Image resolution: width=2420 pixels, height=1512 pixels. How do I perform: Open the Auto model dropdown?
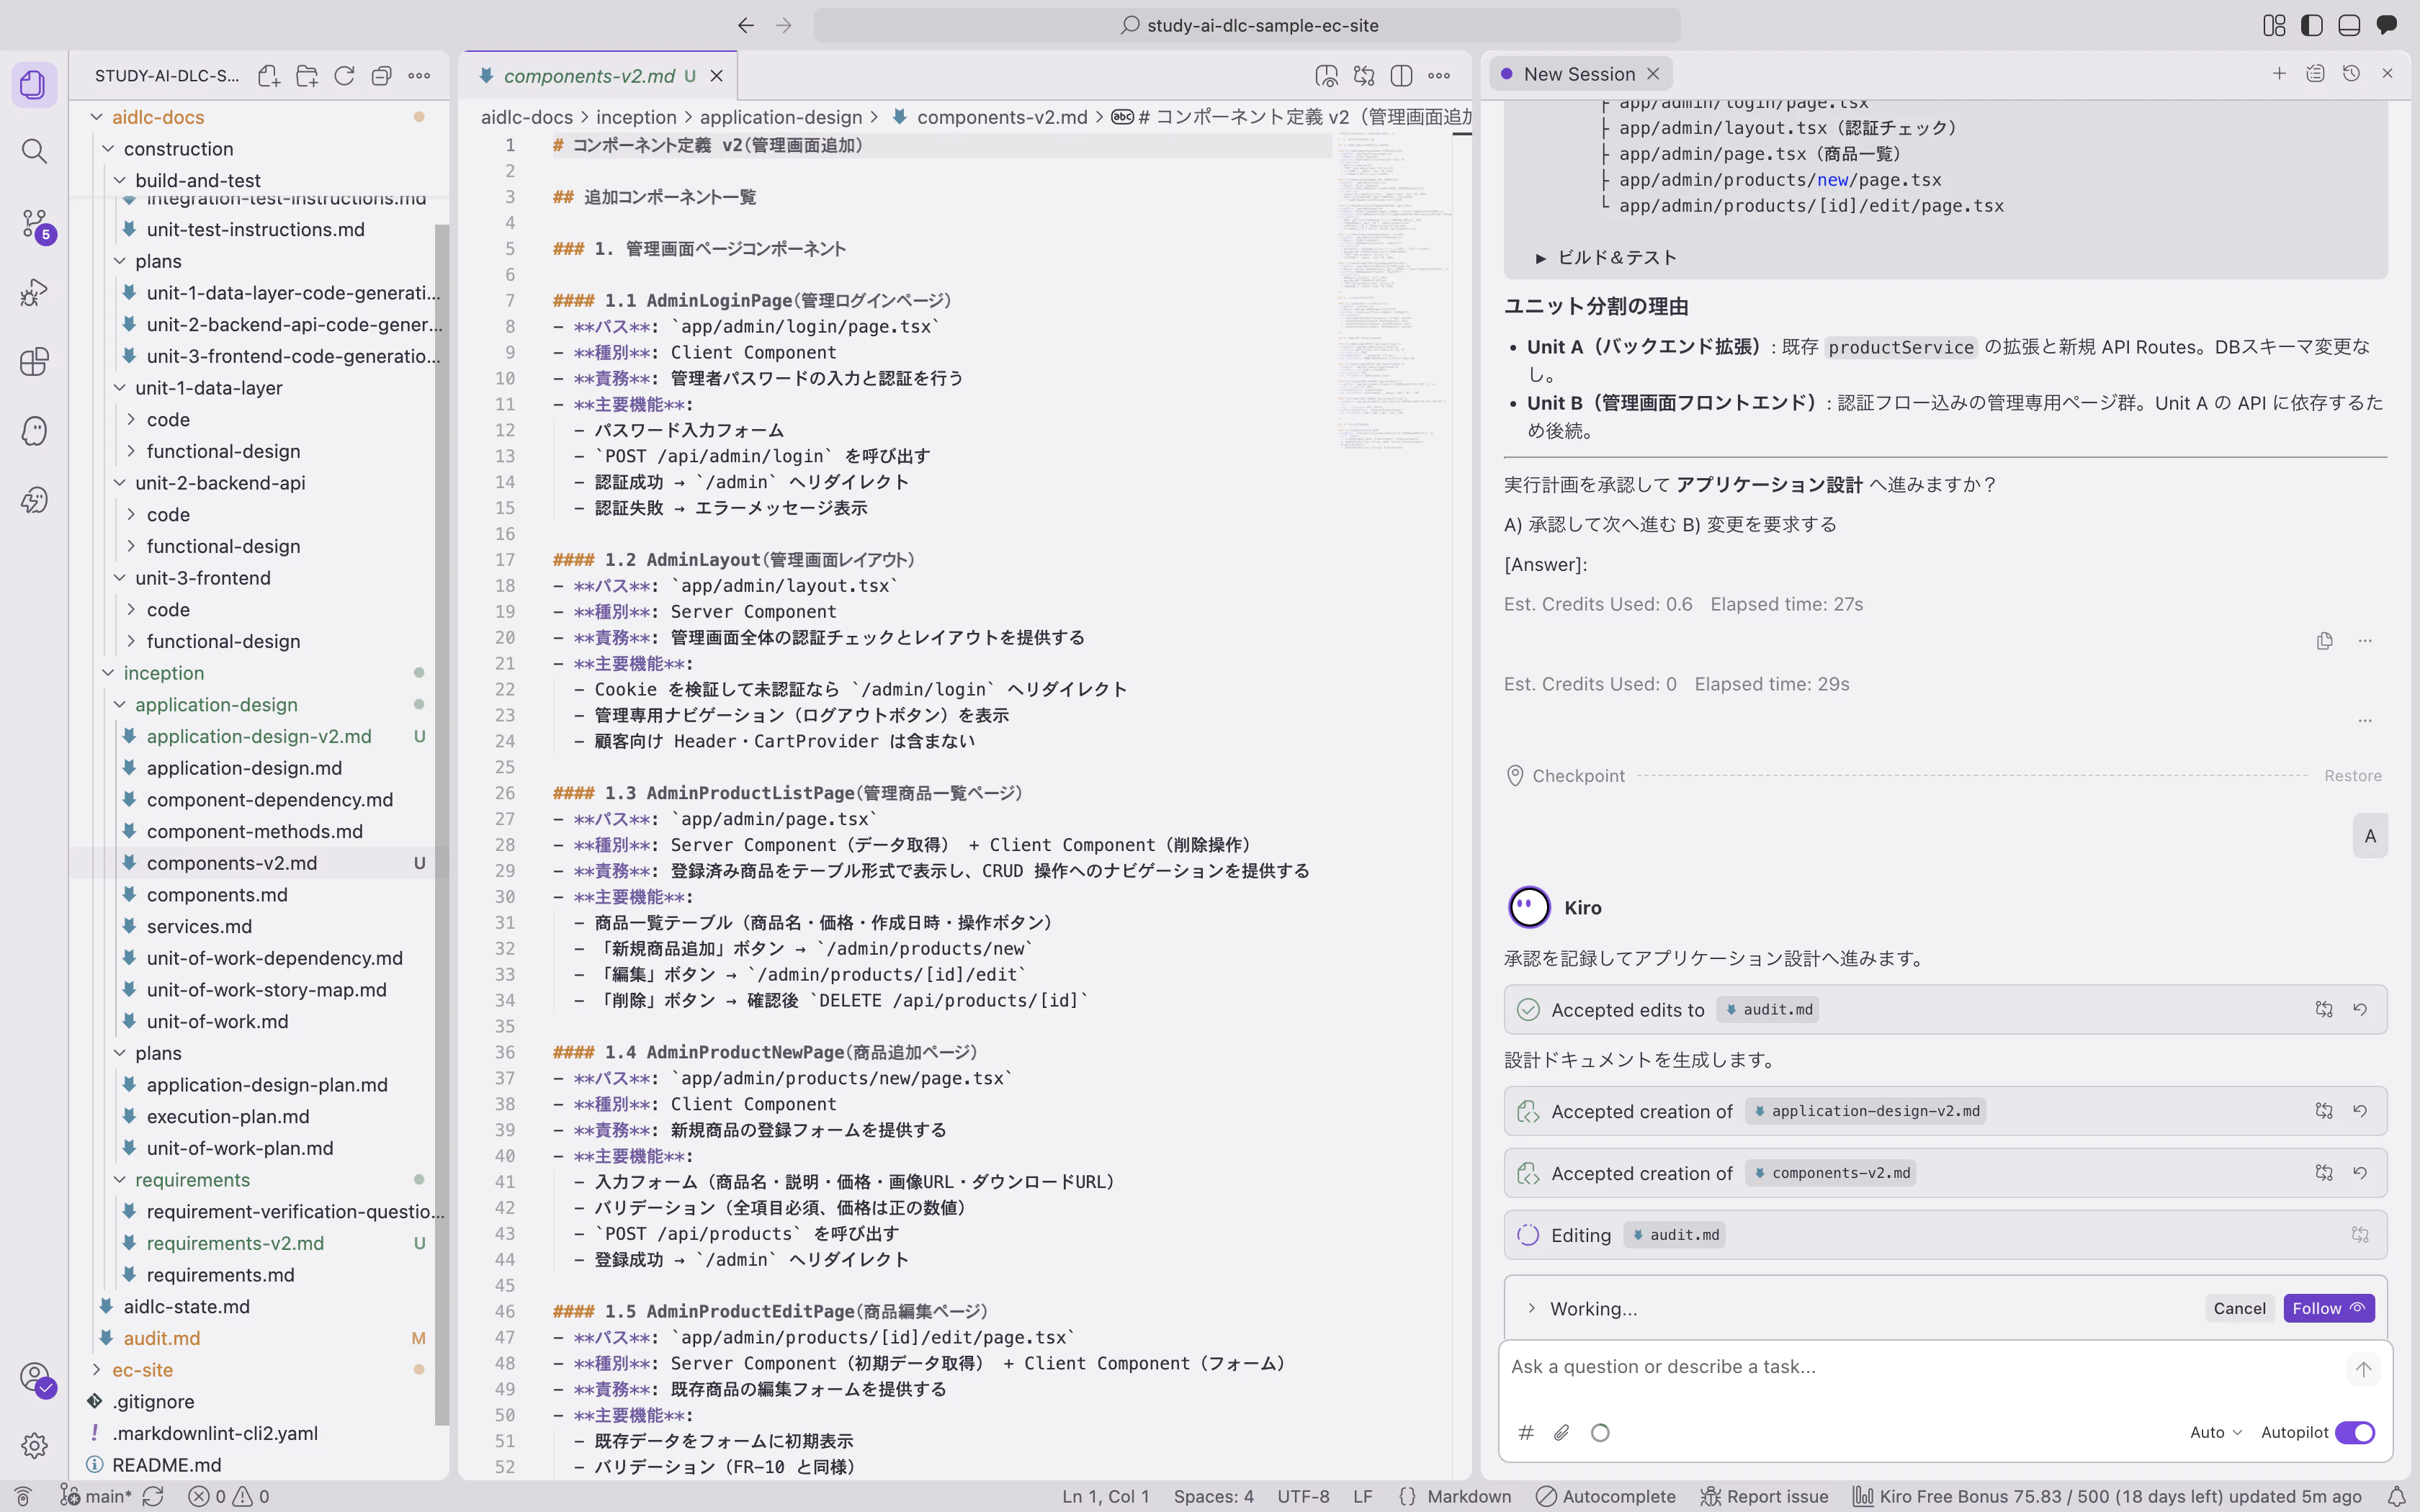[x=2216, y=1432]
